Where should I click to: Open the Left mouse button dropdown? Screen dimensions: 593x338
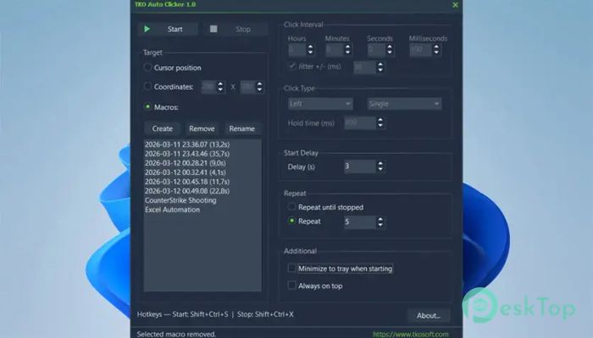pyautogui.click(x=320, y=104)
